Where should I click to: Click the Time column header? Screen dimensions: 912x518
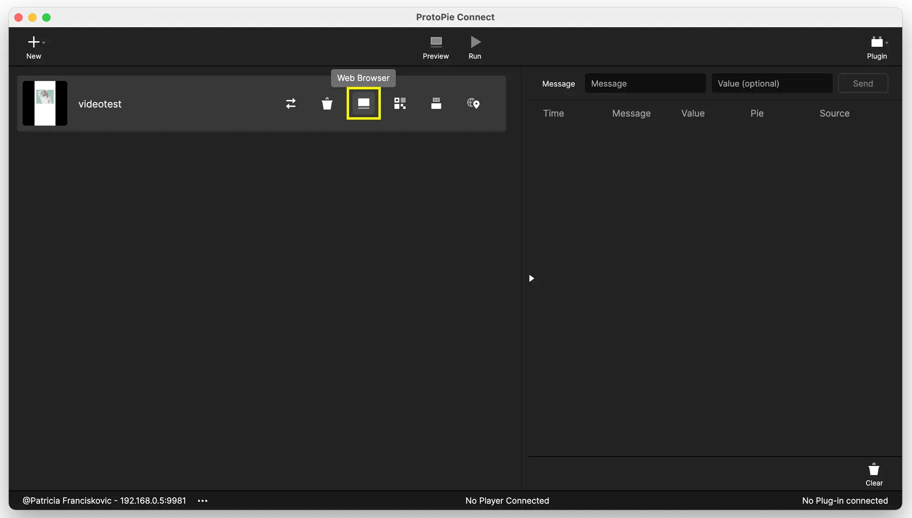(553, 114)
